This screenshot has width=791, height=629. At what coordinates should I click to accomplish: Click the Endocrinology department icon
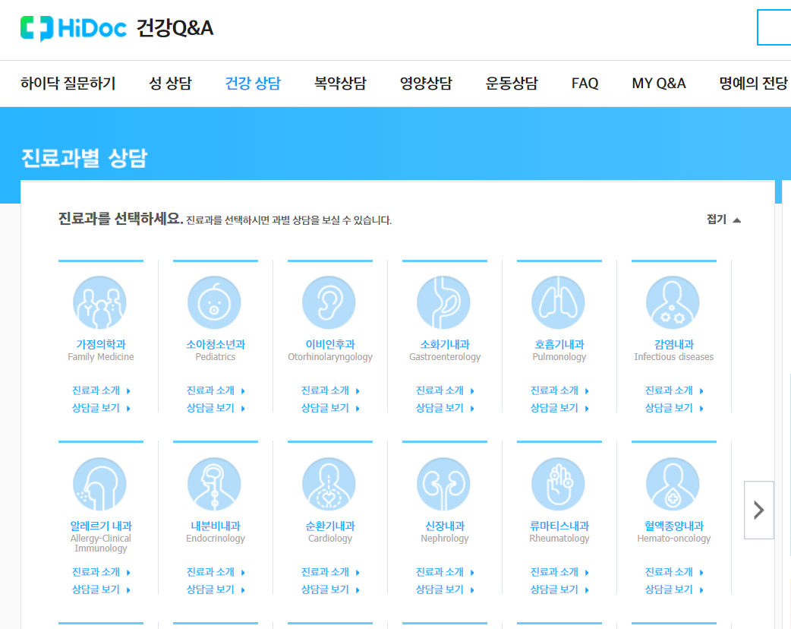tap(216, 483)
